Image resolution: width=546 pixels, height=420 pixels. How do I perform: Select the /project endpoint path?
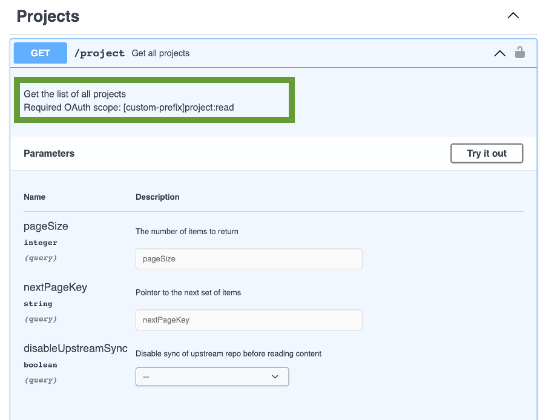coord(99,53)
